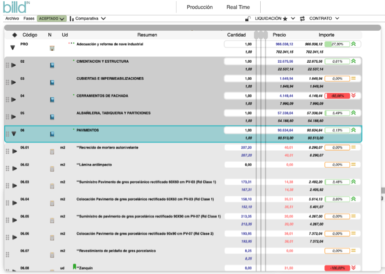Click the item sheet icon of row 06.03
The height and width of the screenshot is (274, 385).
click(52, 186)
